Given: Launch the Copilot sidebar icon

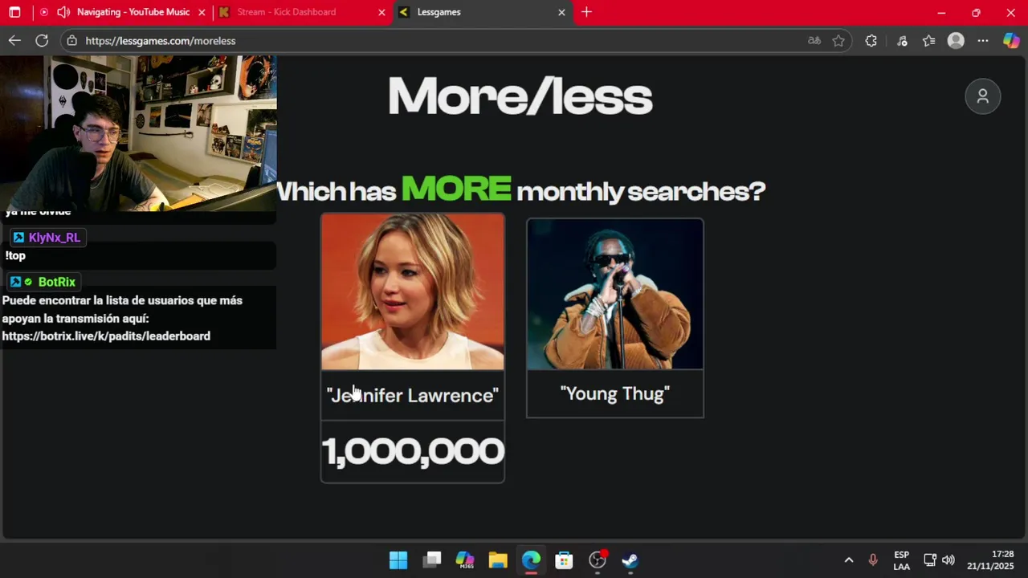Looking at the screenshot, I should pyautogui.click(x=1011, y=40).
